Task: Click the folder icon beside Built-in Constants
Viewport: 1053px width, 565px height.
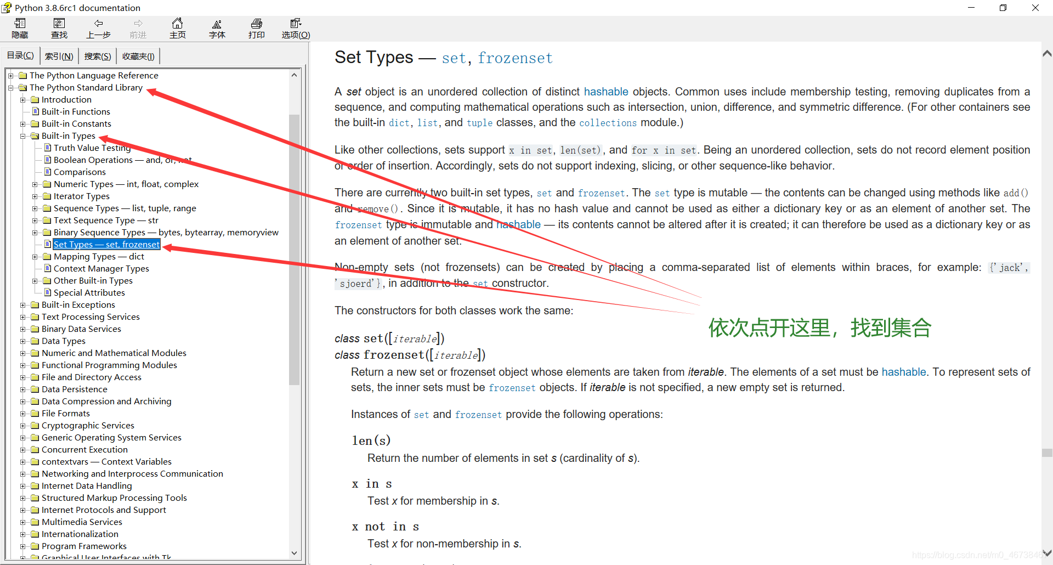Action: [35, 123]
